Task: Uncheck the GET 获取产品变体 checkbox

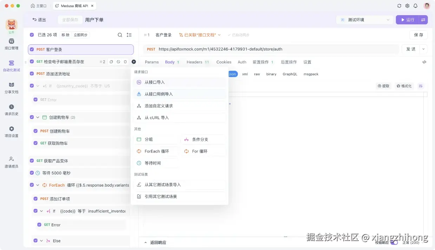Action: [x=32, y=161]
